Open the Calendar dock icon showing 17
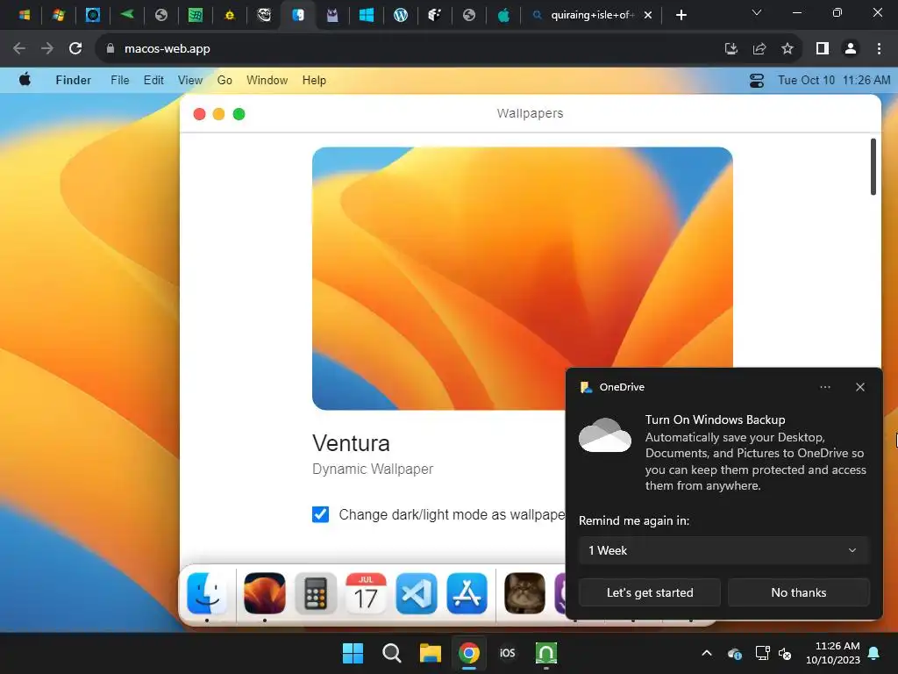 (366, 592)
